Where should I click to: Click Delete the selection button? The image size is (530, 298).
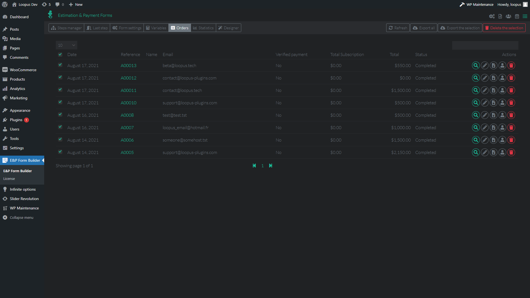pos(504,28)
